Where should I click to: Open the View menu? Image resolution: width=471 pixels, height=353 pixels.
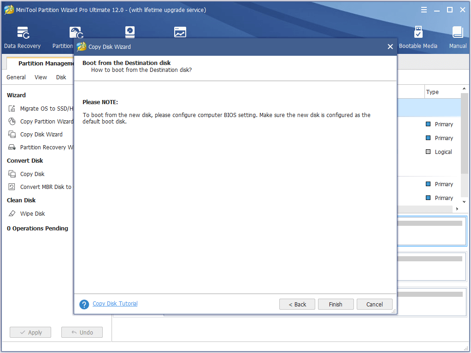pos(41,77)
